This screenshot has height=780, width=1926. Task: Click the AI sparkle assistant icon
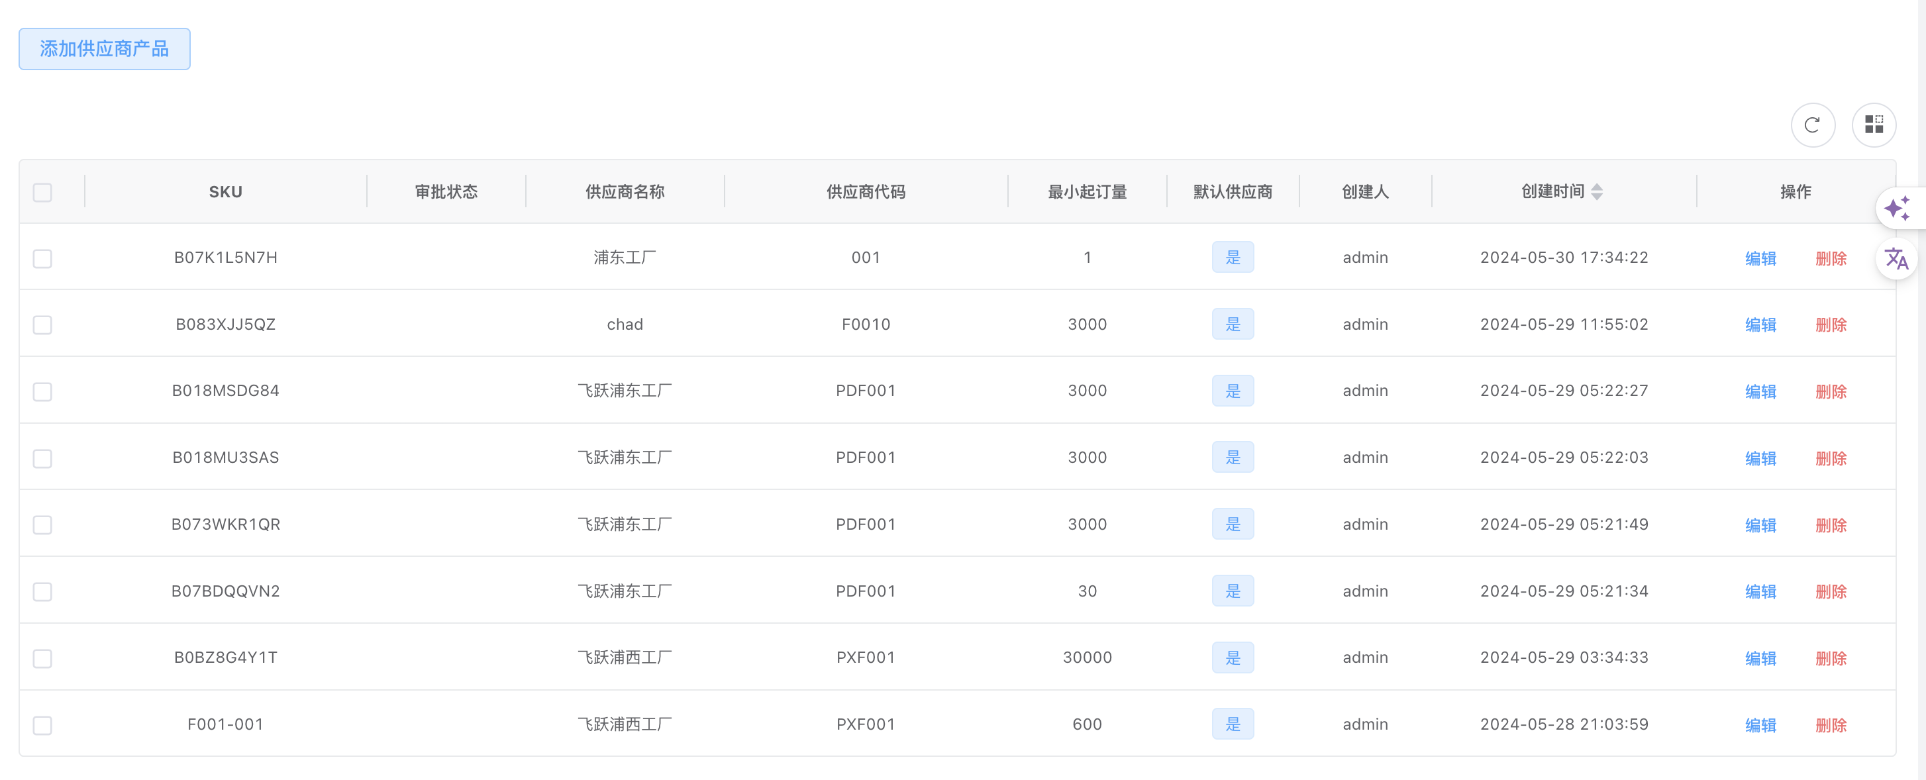pyautogui.click(x=1896, y=209)
